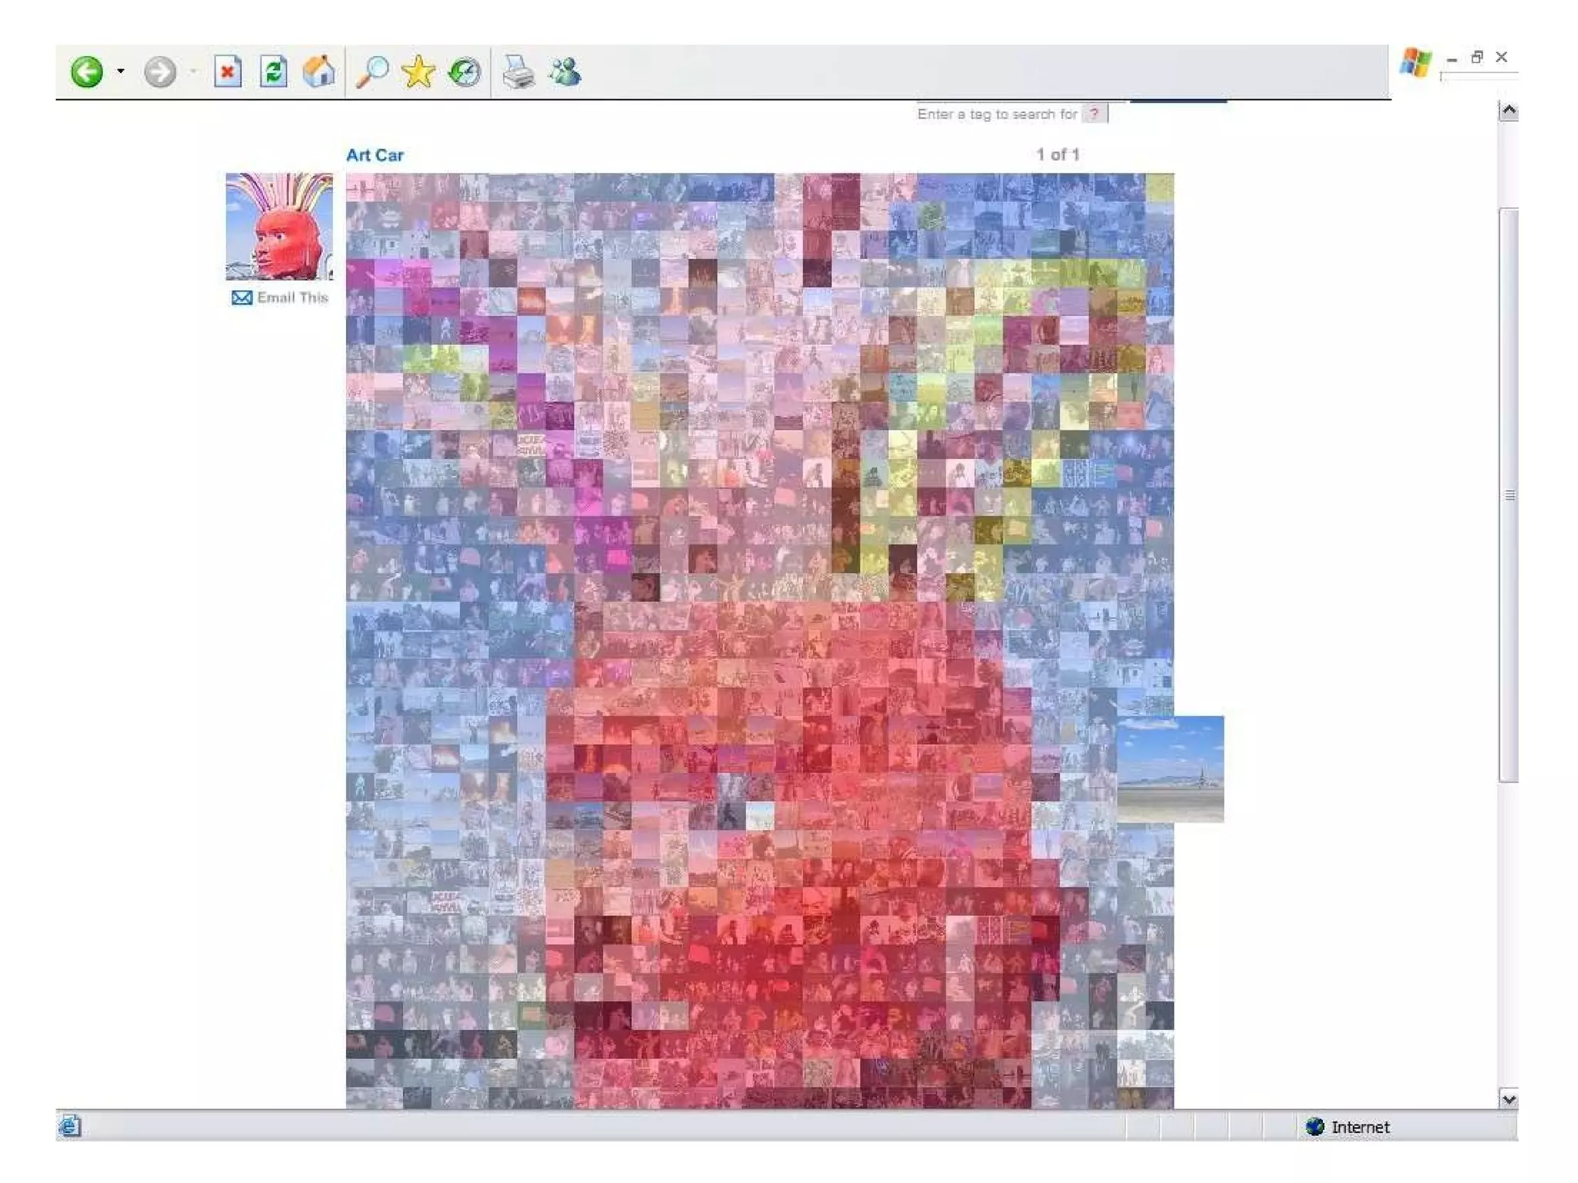Open the History clock icon
Image resolution: width=1578 pixels, height=1183 pixels.
click(464, 72)
